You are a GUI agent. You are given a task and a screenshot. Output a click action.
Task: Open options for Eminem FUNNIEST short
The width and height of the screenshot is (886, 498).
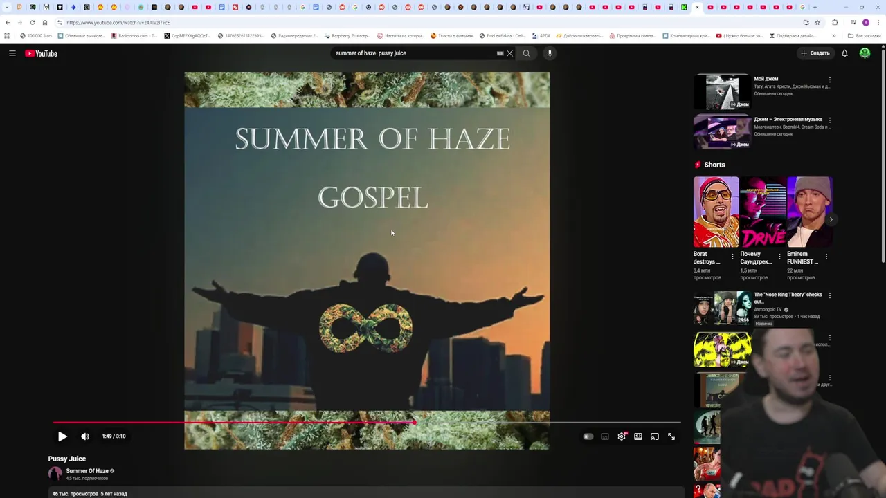tap(826, 257)
